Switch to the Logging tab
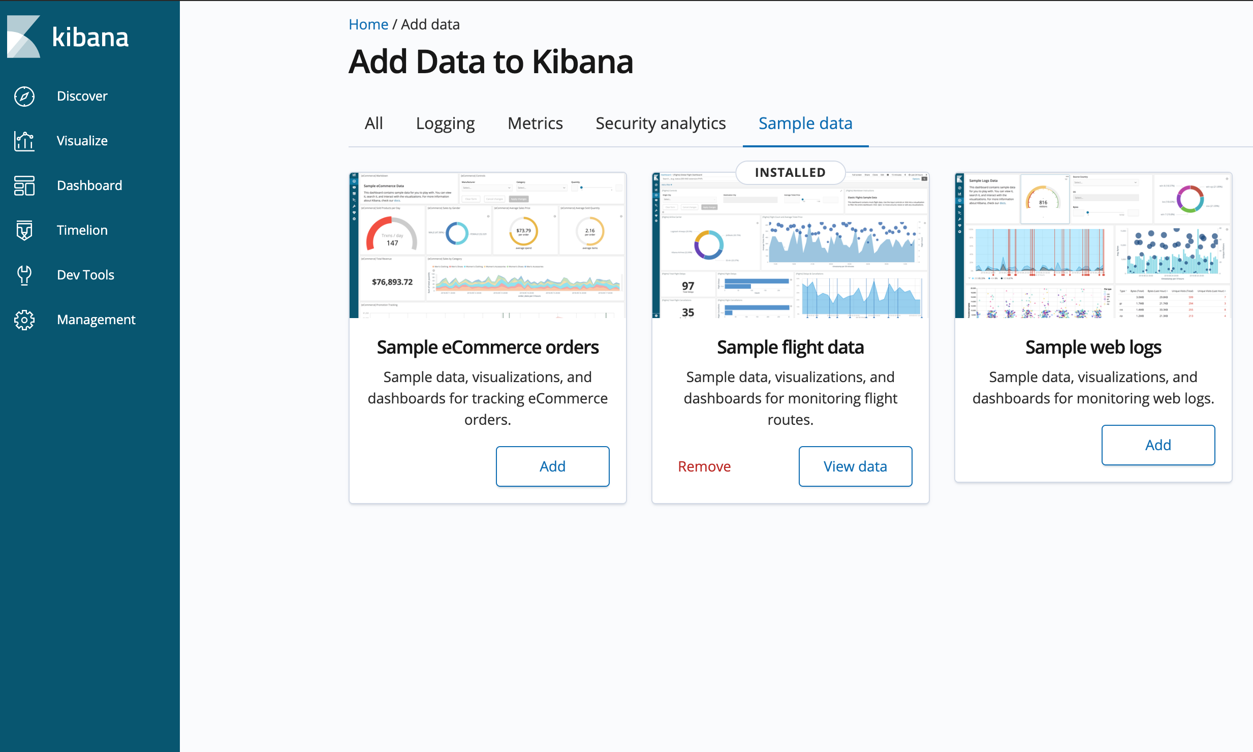Screen dimensions: 1253x752 click(445, 123)
